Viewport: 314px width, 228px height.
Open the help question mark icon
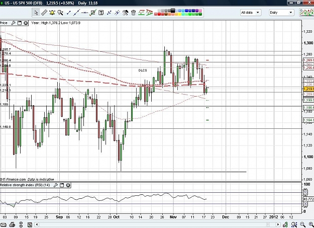[x=21, y=224]
